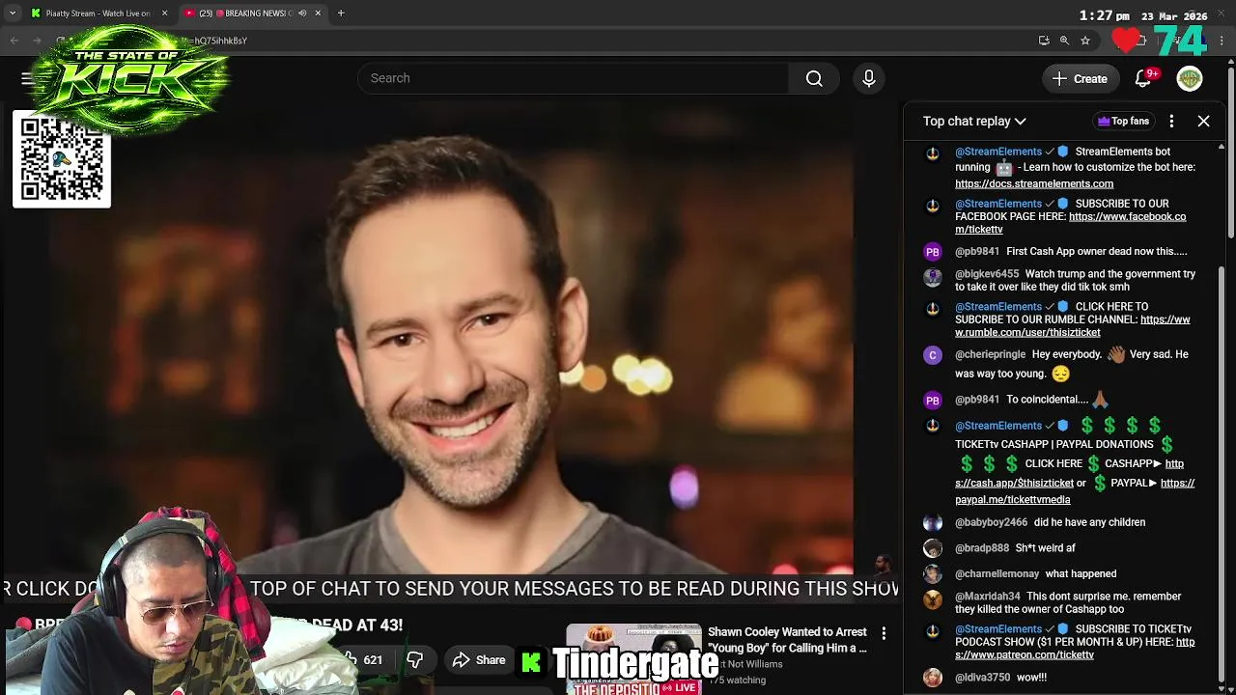Image resolution: width=1236 pixels, height=695 pixels.
Task: Click inside the YouTube search field
Action: pyautogui.click(x=573, y=78)
